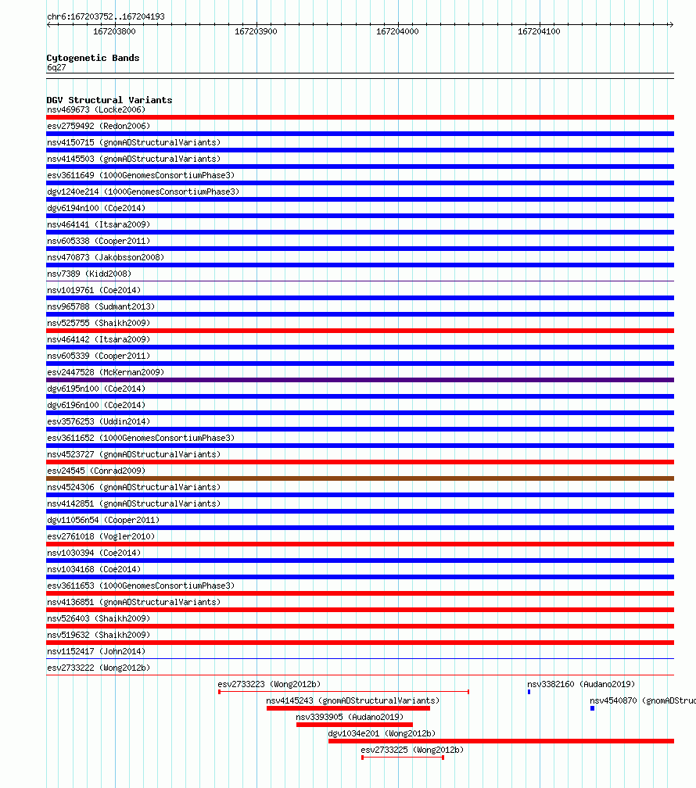Screen dimensions: 696x788
Task: Click the DGV Structural Variants track heading
Action: (109, 100)
